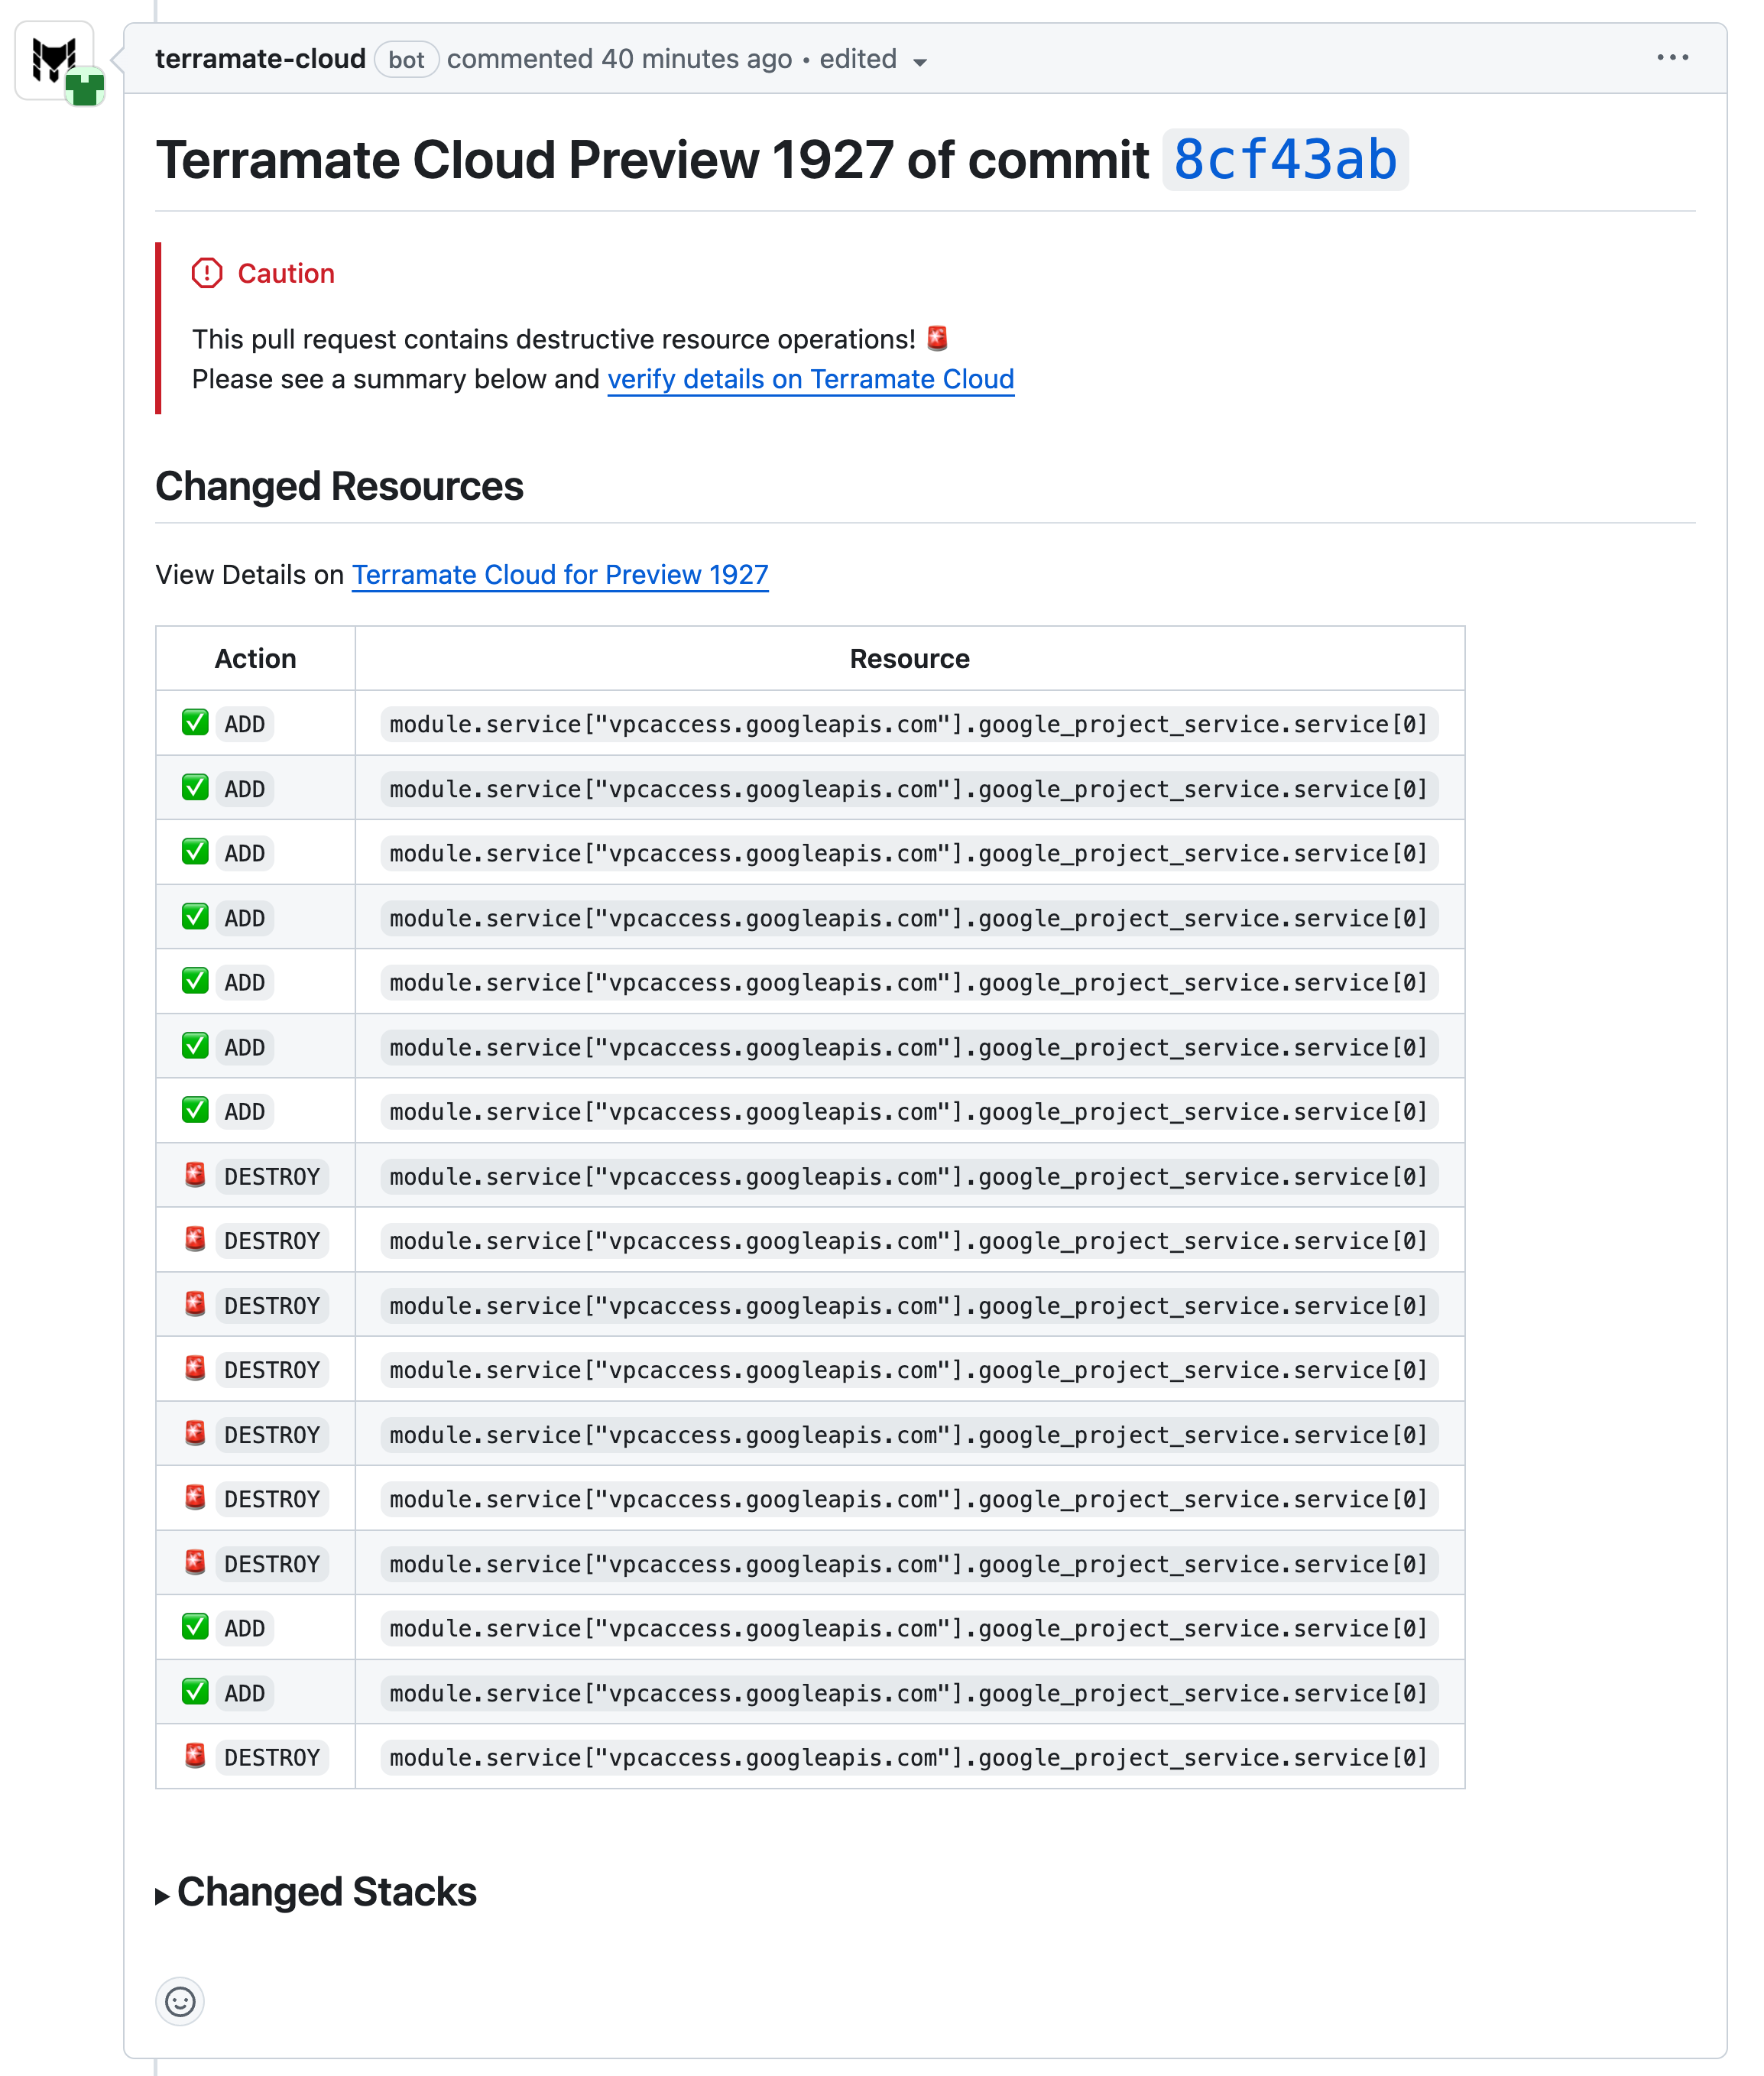Click the siren emoji after destructive warning
The height and width of the screenshot is (2076, 1764).
(x=937, y=339)
